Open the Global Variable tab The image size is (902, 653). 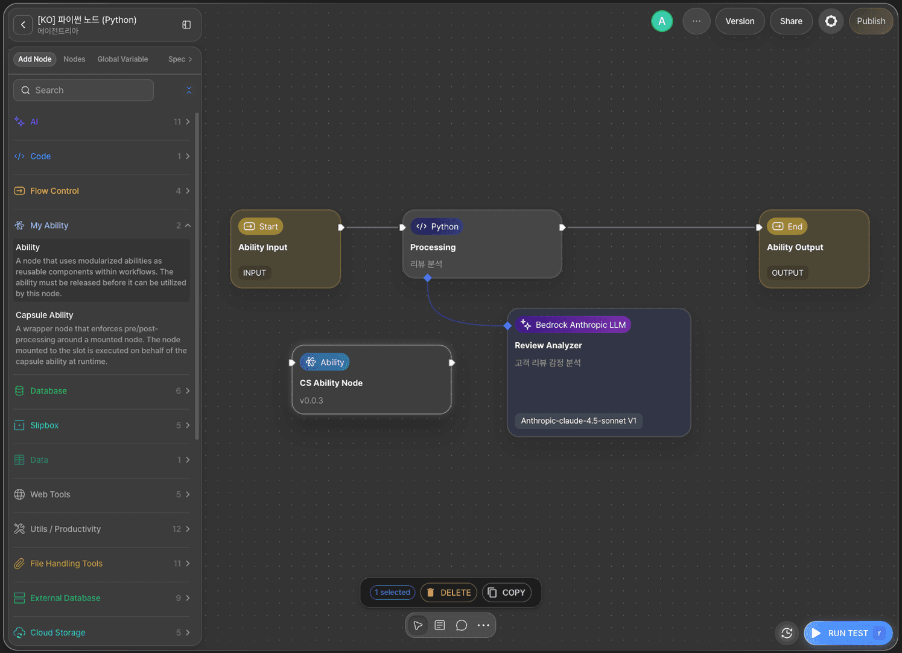click(x=122, y=59)
